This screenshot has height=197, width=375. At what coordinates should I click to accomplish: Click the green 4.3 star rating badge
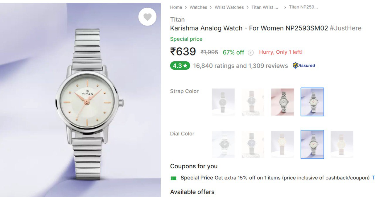tap(180, 66)
